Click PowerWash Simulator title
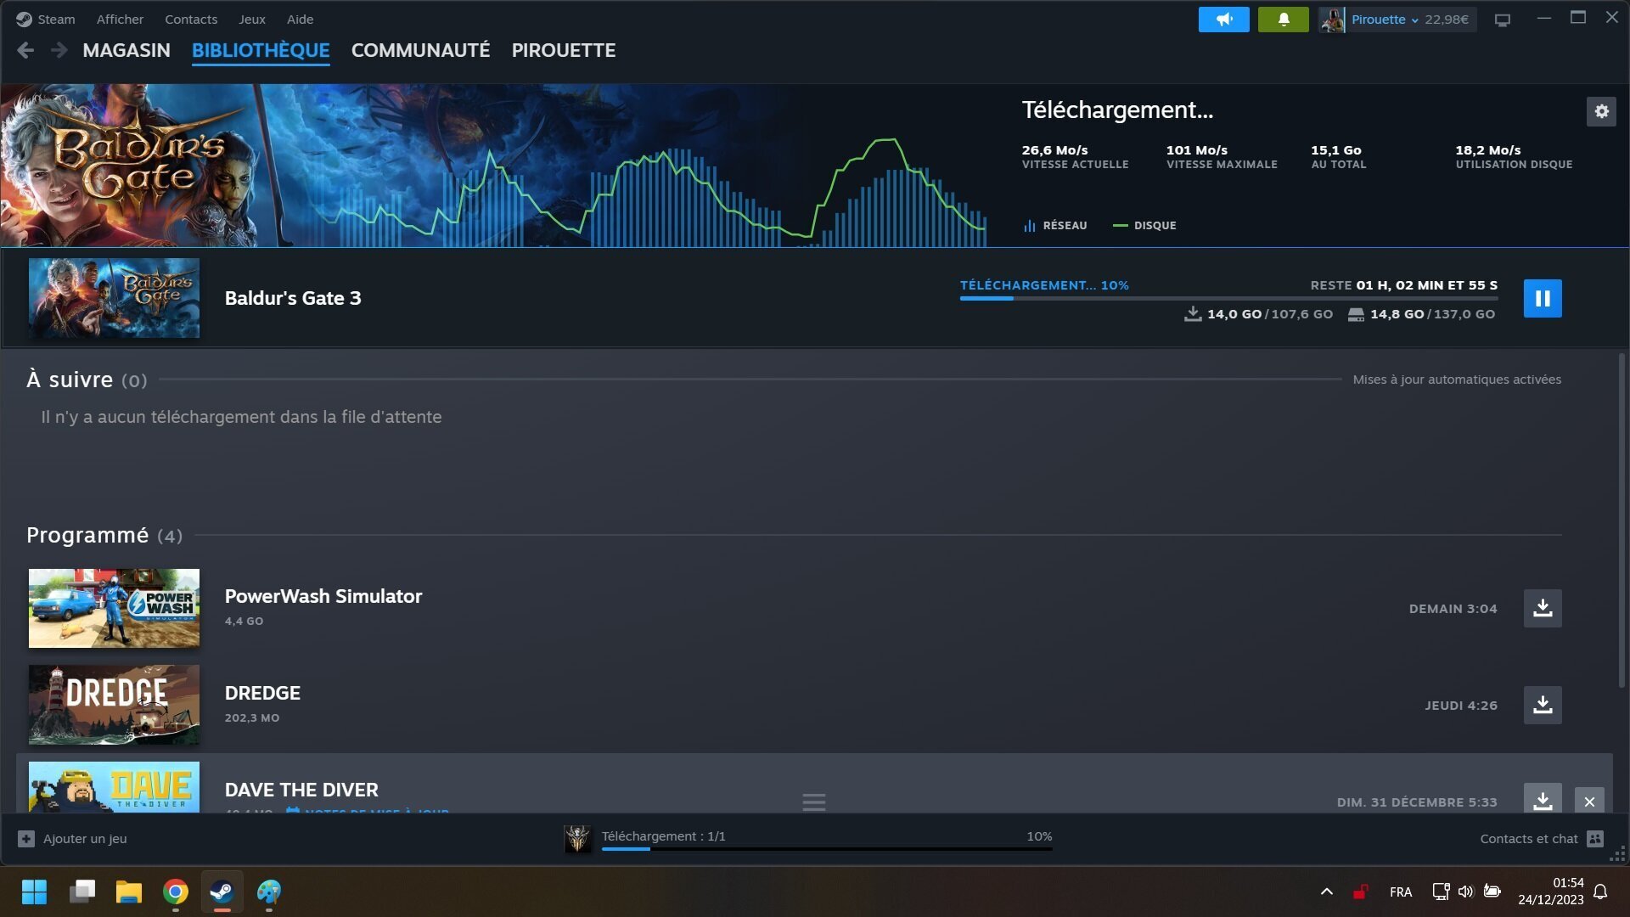 click(323, 596)
